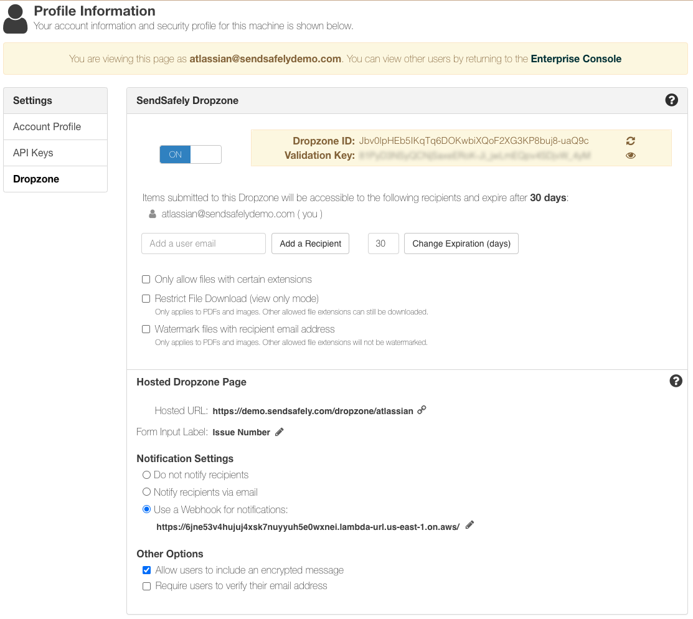
Task: Edit the webhook URL pencil icon
Action: 470,525
